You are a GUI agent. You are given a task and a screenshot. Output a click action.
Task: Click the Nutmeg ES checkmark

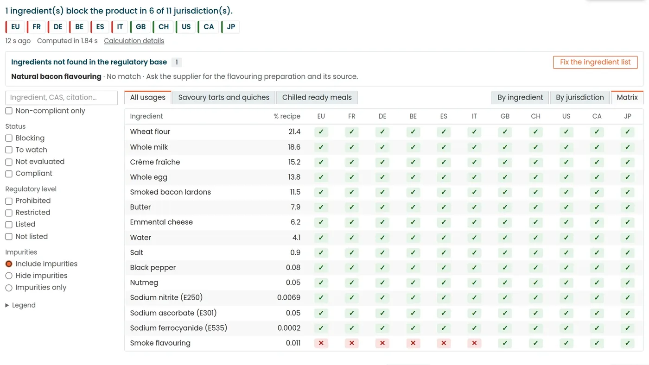click(444, 283)
